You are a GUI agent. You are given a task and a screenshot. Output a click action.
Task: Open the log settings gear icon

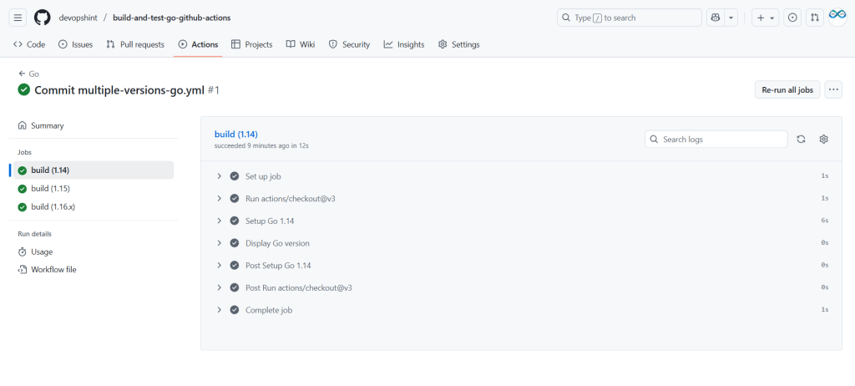tap(823, 140)
